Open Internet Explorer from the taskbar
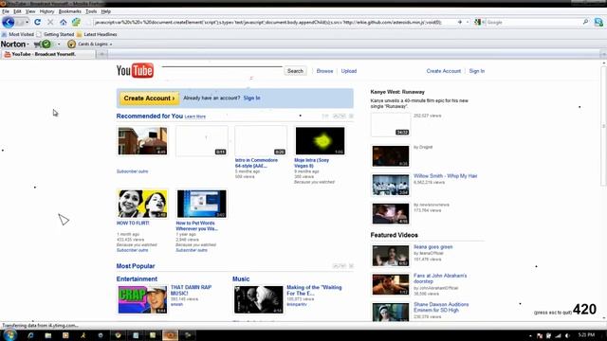The width and height of the screenshot is (607, 341). pos(30,335)
